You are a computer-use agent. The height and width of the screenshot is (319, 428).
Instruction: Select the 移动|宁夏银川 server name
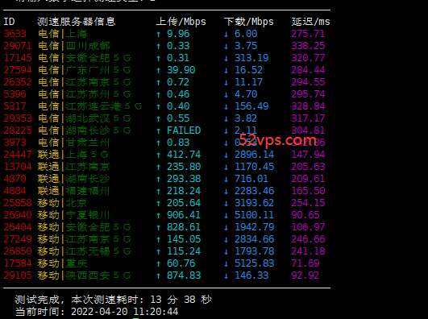pos(73,215)
